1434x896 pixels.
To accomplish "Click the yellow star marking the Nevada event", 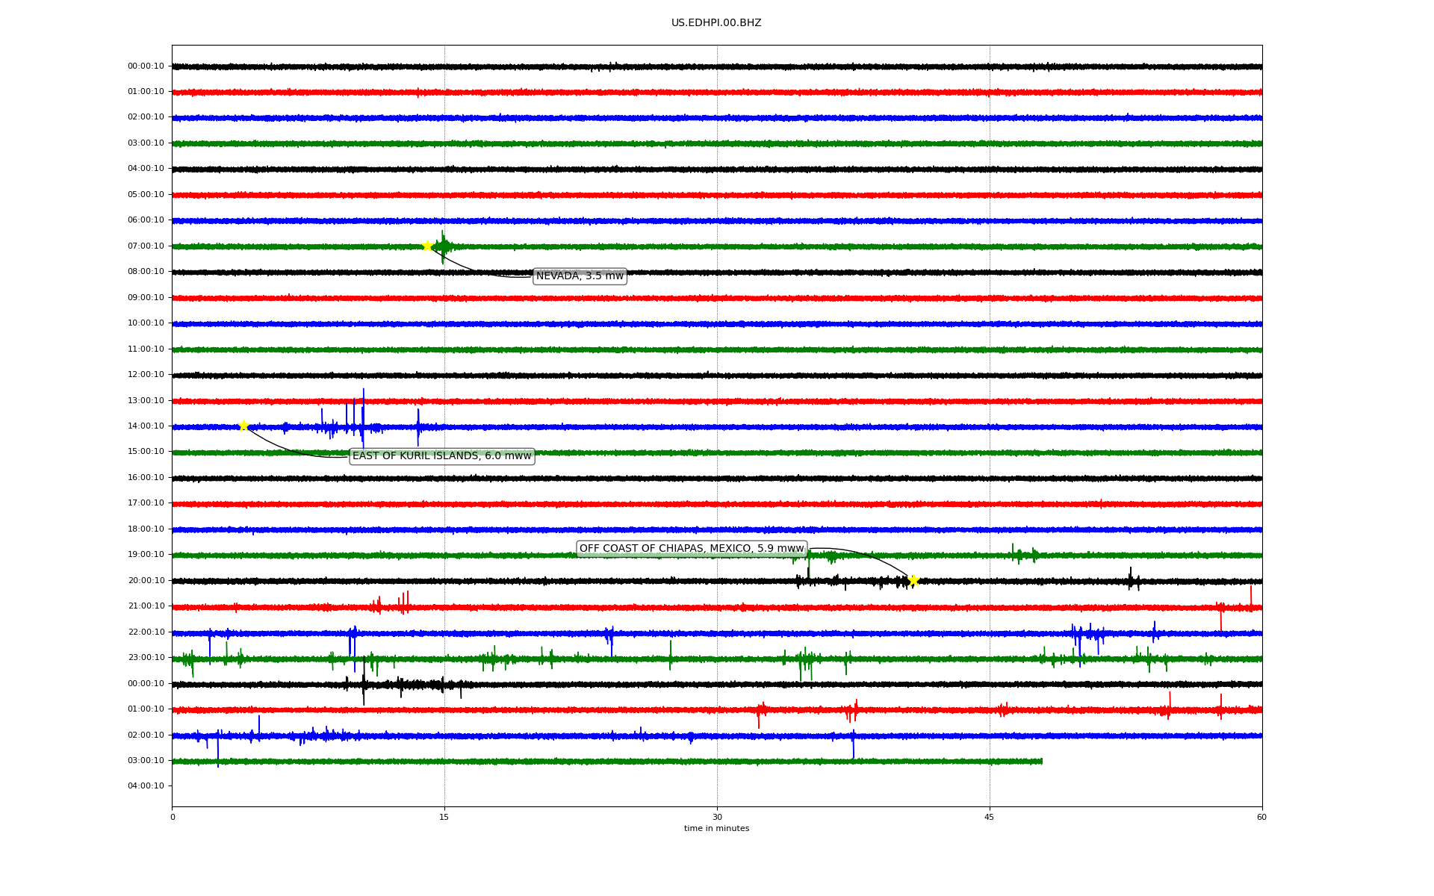I will (427, 246).
